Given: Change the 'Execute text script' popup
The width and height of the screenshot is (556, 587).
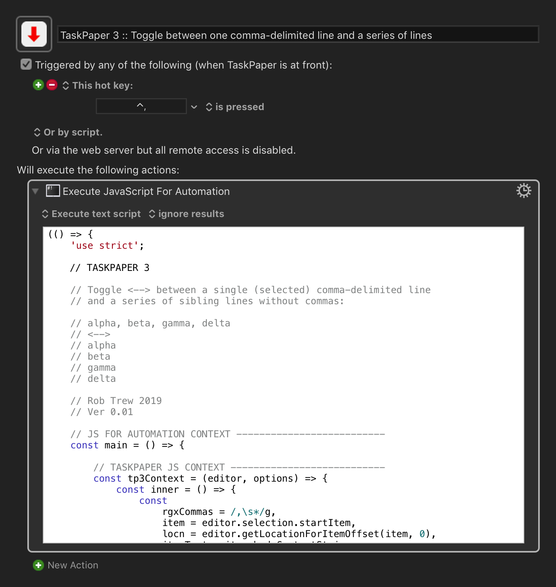Looking at the screenshot, I should [91, 214].
